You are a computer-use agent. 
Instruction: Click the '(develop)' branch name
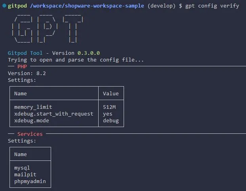click(x=162, y=6)
